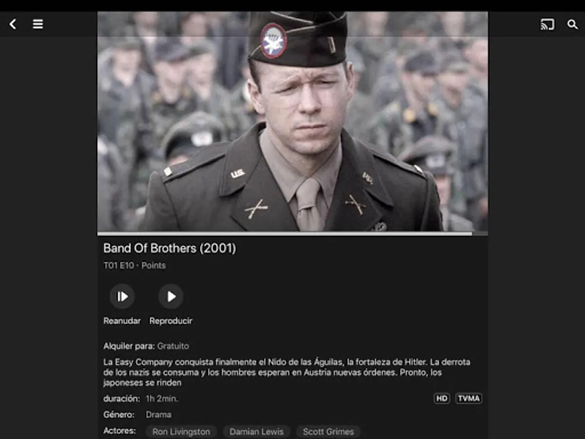Screen dimensions: 585x439
Task: Tap the Reproducir play icon
Action: (x=171, y=297)
